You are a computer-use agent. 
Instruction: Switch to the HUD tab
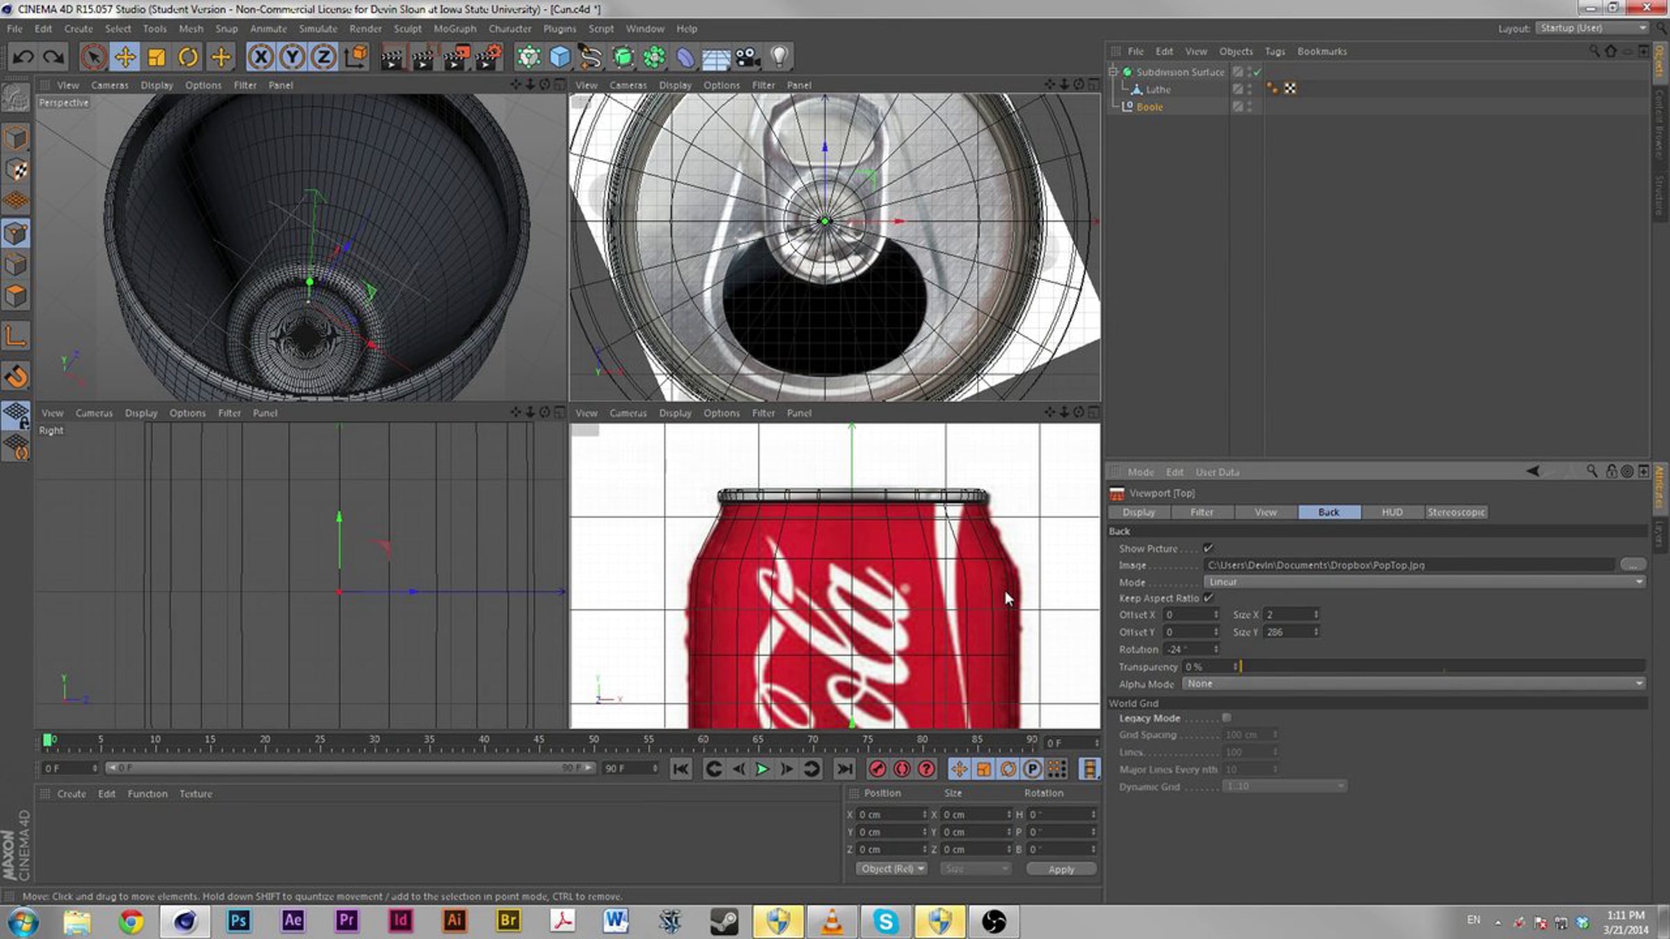(x=1392, y=512)
